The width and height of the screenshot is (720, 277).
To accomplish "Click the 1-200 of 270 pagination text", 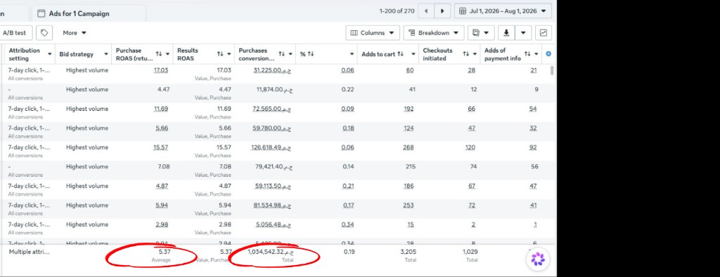I will (397, 11).
